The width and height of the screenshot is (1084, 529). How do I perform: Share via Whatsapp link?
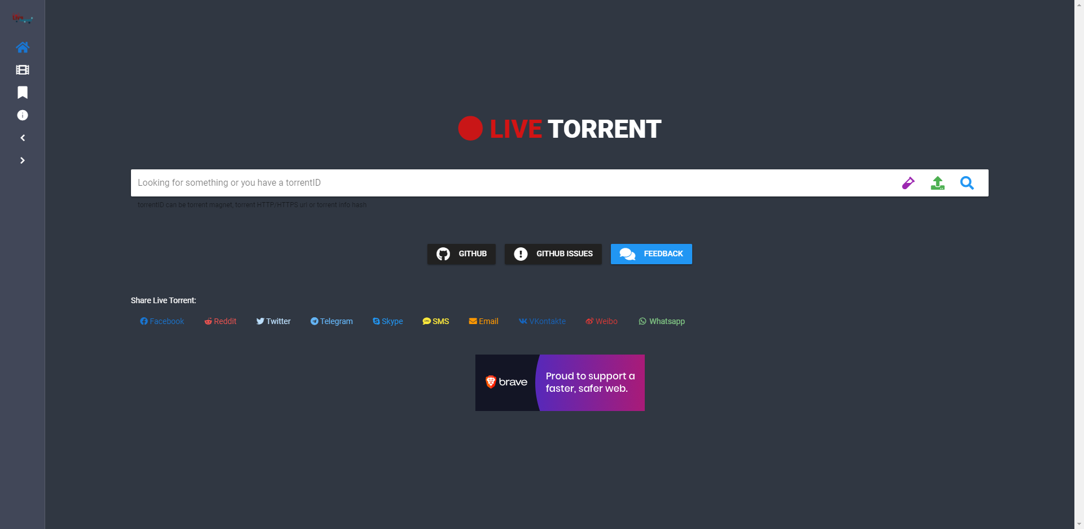click(x=662, y=321)
